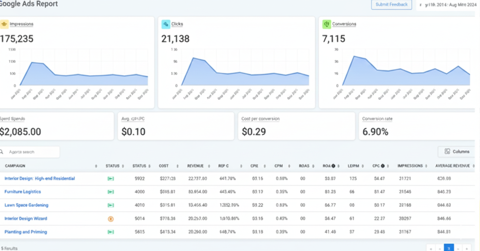
Task: Click orange paused status icon for Interior Design Wizard
Action: click(110, 219)
